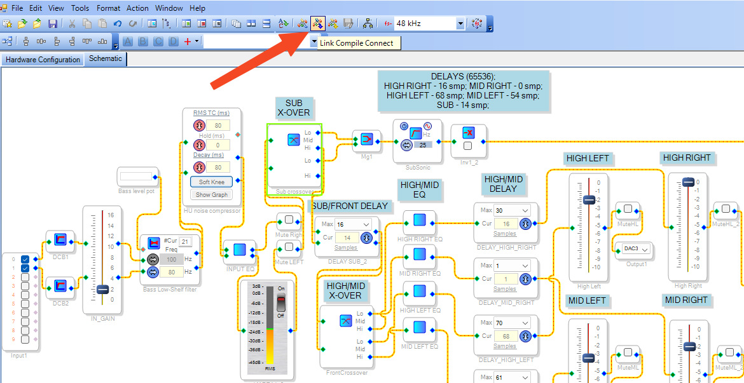
Task: Click the MID LEFT EQ block icon
Action: (420, 328)
